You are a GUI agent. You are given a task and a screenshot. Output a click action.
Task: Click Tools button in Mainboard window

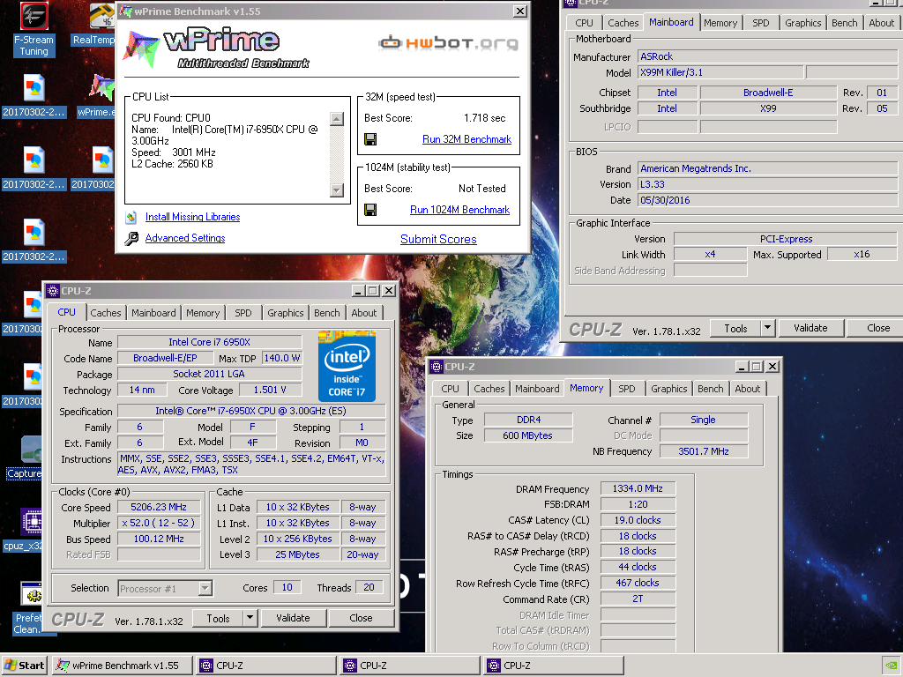pos(736,328)
